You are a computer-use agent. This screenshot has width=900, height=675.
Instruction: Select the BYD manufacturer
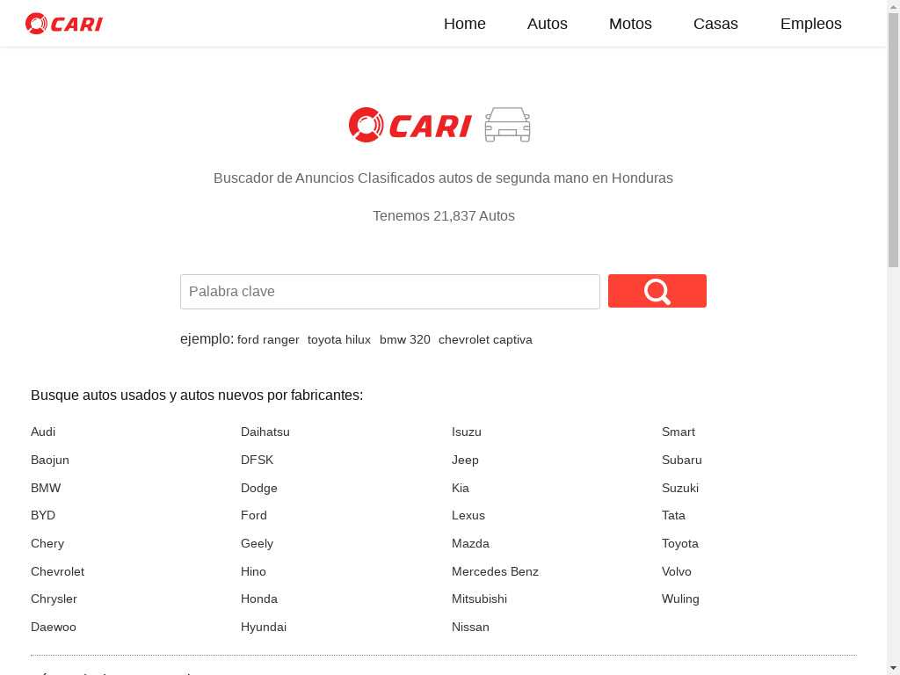43,515
